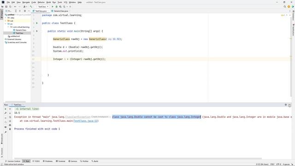The width and height of the screenshot is (295, 166).
Task: Expand the inspections warnings widget
Action: click(283, 15)
